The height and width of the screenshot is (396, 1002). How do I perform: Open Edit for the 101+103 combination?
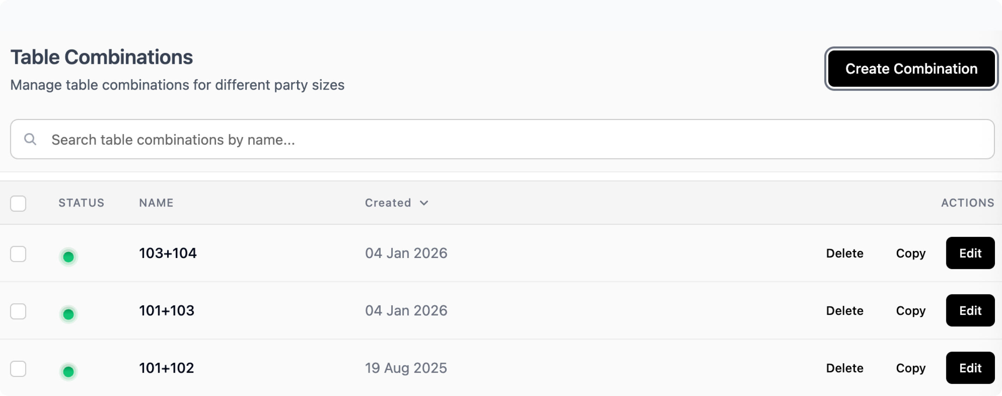[970, 311]
